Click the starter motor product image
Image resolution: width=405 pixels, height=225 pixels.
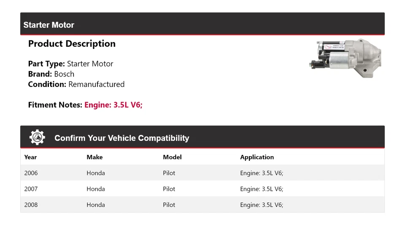[x=346, y=58]
